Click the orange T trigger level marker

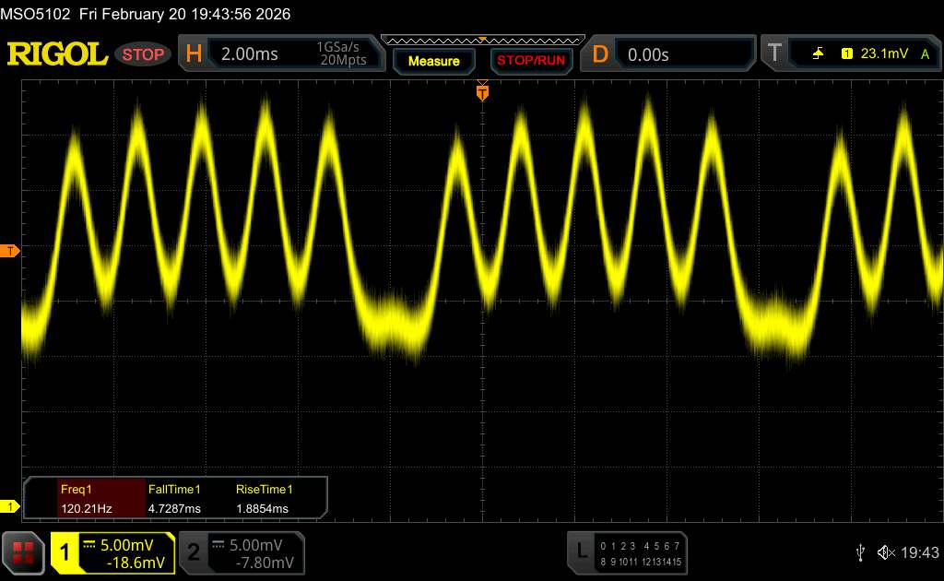[10, 251]
